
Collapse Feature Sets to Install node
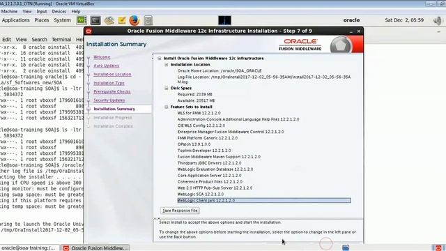pos(167,107)
